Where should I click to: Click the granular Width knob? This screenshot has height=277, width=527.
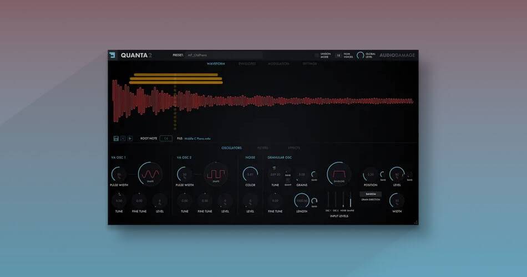pos(397,201)
